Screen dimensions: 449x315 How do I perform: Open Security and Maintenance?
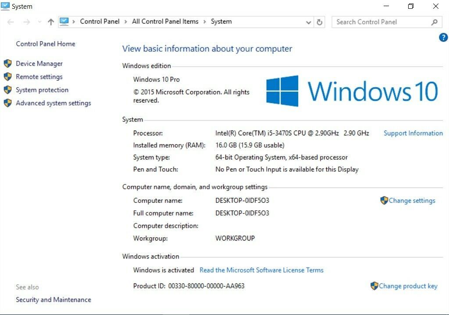tap(53, 300)
